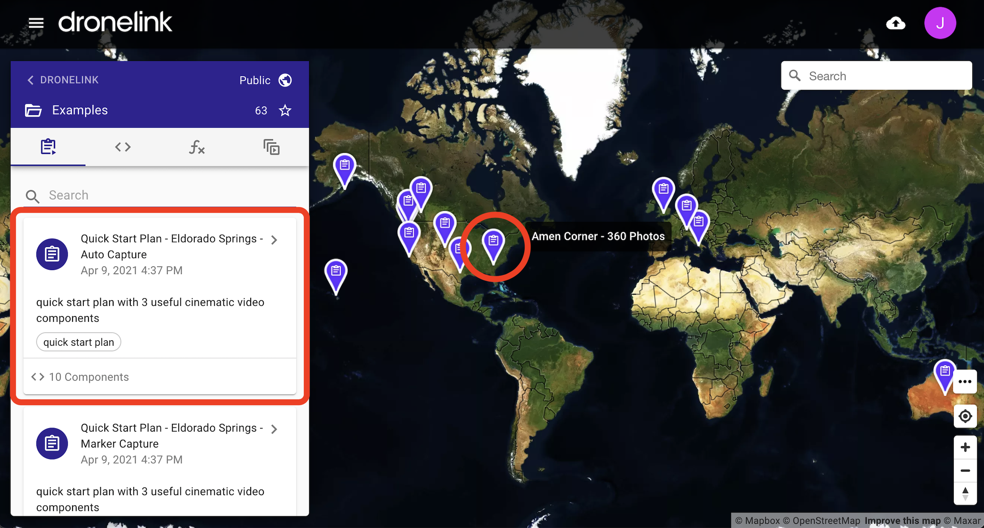Open the hamburger main menu

coord(36,23)
